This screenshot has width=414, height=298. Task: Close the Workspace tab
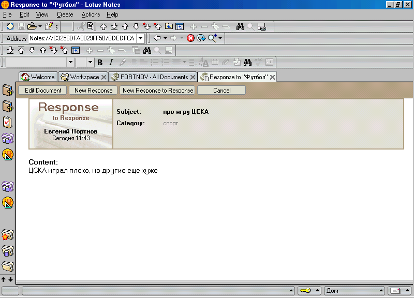pos(104,77)
